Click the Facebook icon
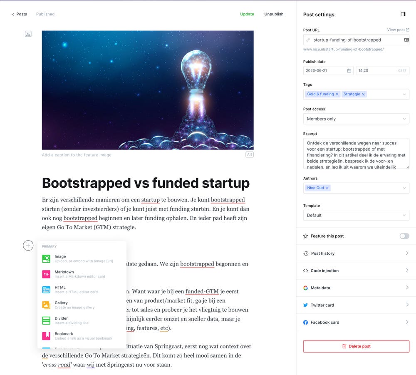 306,322
